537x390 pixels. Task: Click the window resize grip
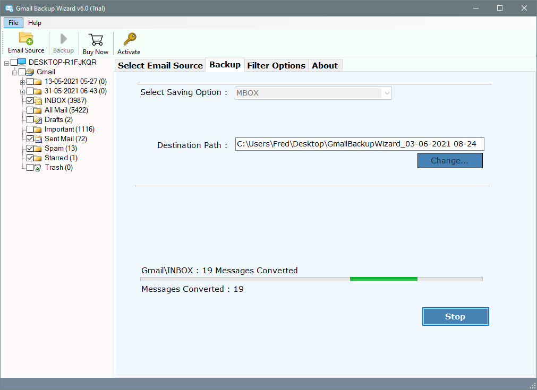pyautogui.click(x=533, y=386)
